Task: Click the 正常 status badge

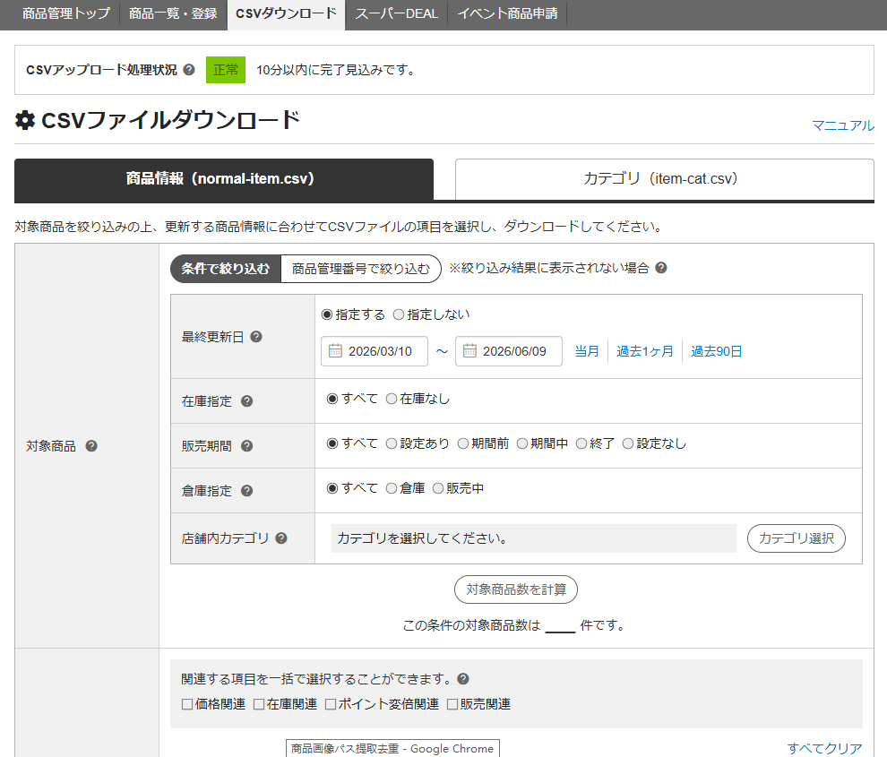Action: (x=226, y=70)
